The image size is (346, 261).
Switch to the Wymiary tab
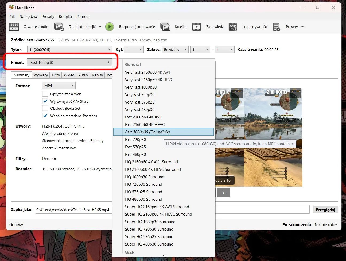point(41,75)
